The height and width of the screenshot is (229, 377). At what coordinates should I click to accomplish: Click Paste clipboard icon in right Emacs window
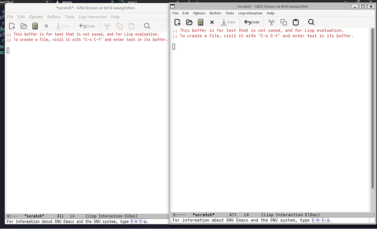pos(296,22)
